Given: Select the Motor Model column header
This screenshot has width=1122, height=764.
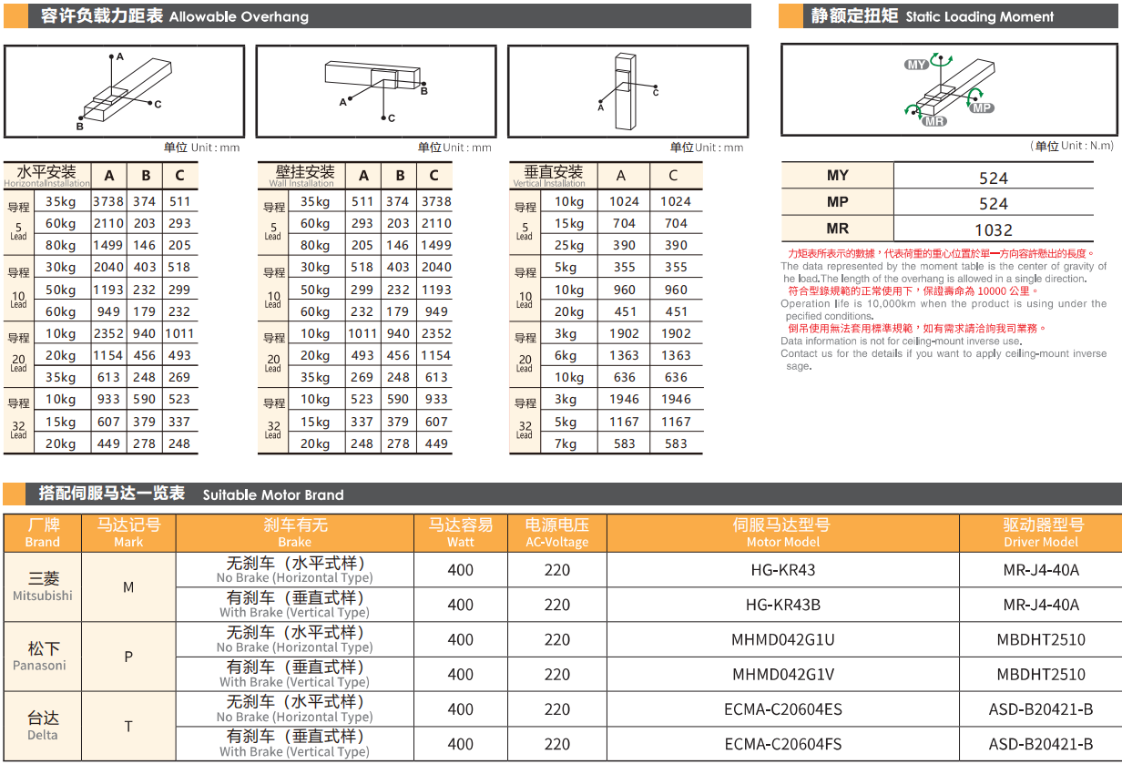Looking at the screenshot, I should click(782, 533).
